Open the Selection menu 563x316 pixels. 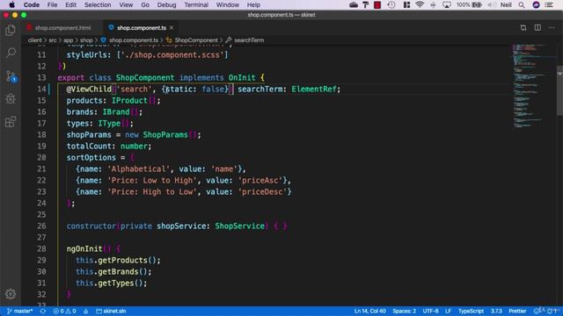click(98, 4)
